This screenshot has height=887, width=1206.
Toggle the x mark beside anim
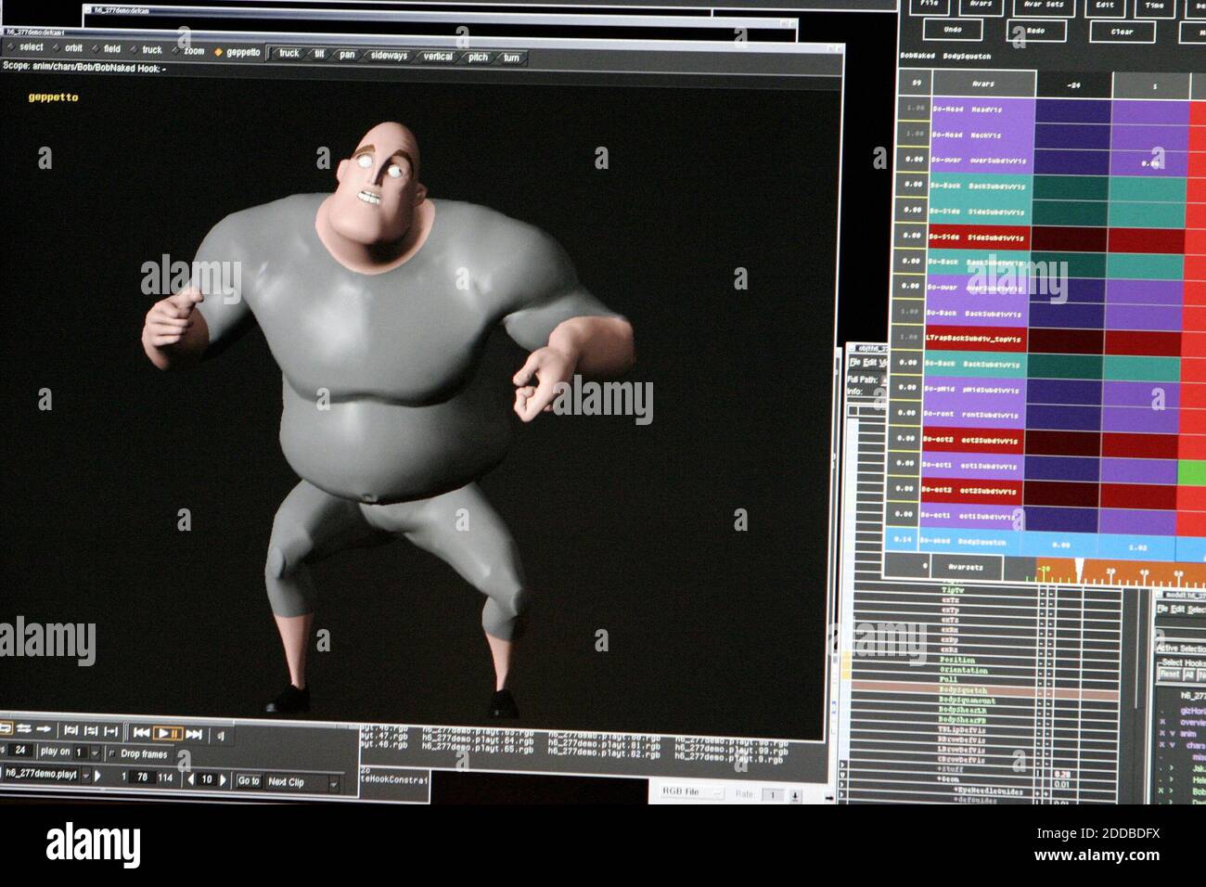[x=1162, y=733]
